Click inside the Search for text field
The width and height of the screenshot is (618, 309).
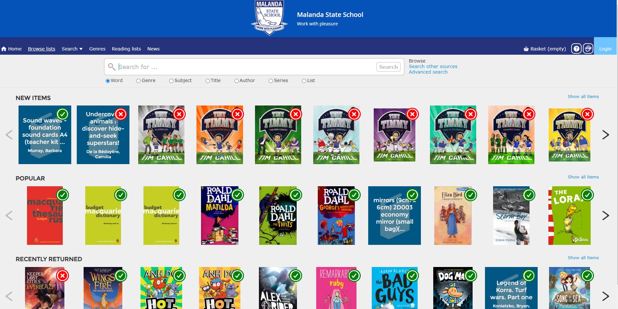point(244,67)
